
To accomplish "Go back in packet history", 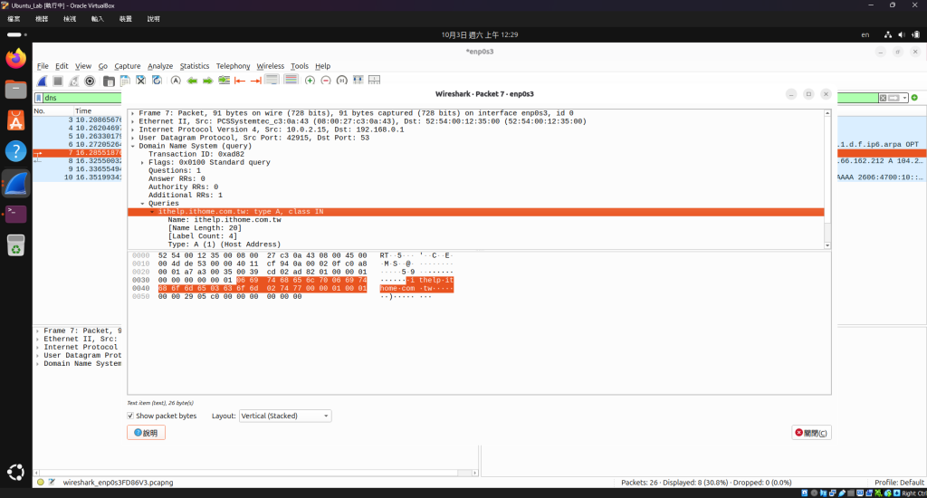I will (192, 81).
